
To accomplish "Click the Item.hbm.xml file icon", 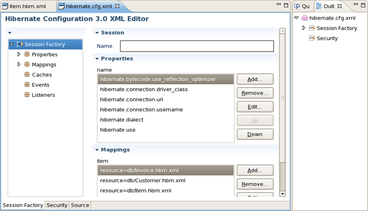I will [x=5, y=6].
